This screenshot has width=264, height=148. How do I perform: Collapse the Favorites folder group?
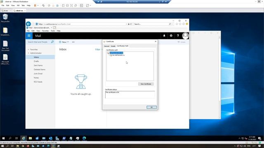[x=28, y=49]
